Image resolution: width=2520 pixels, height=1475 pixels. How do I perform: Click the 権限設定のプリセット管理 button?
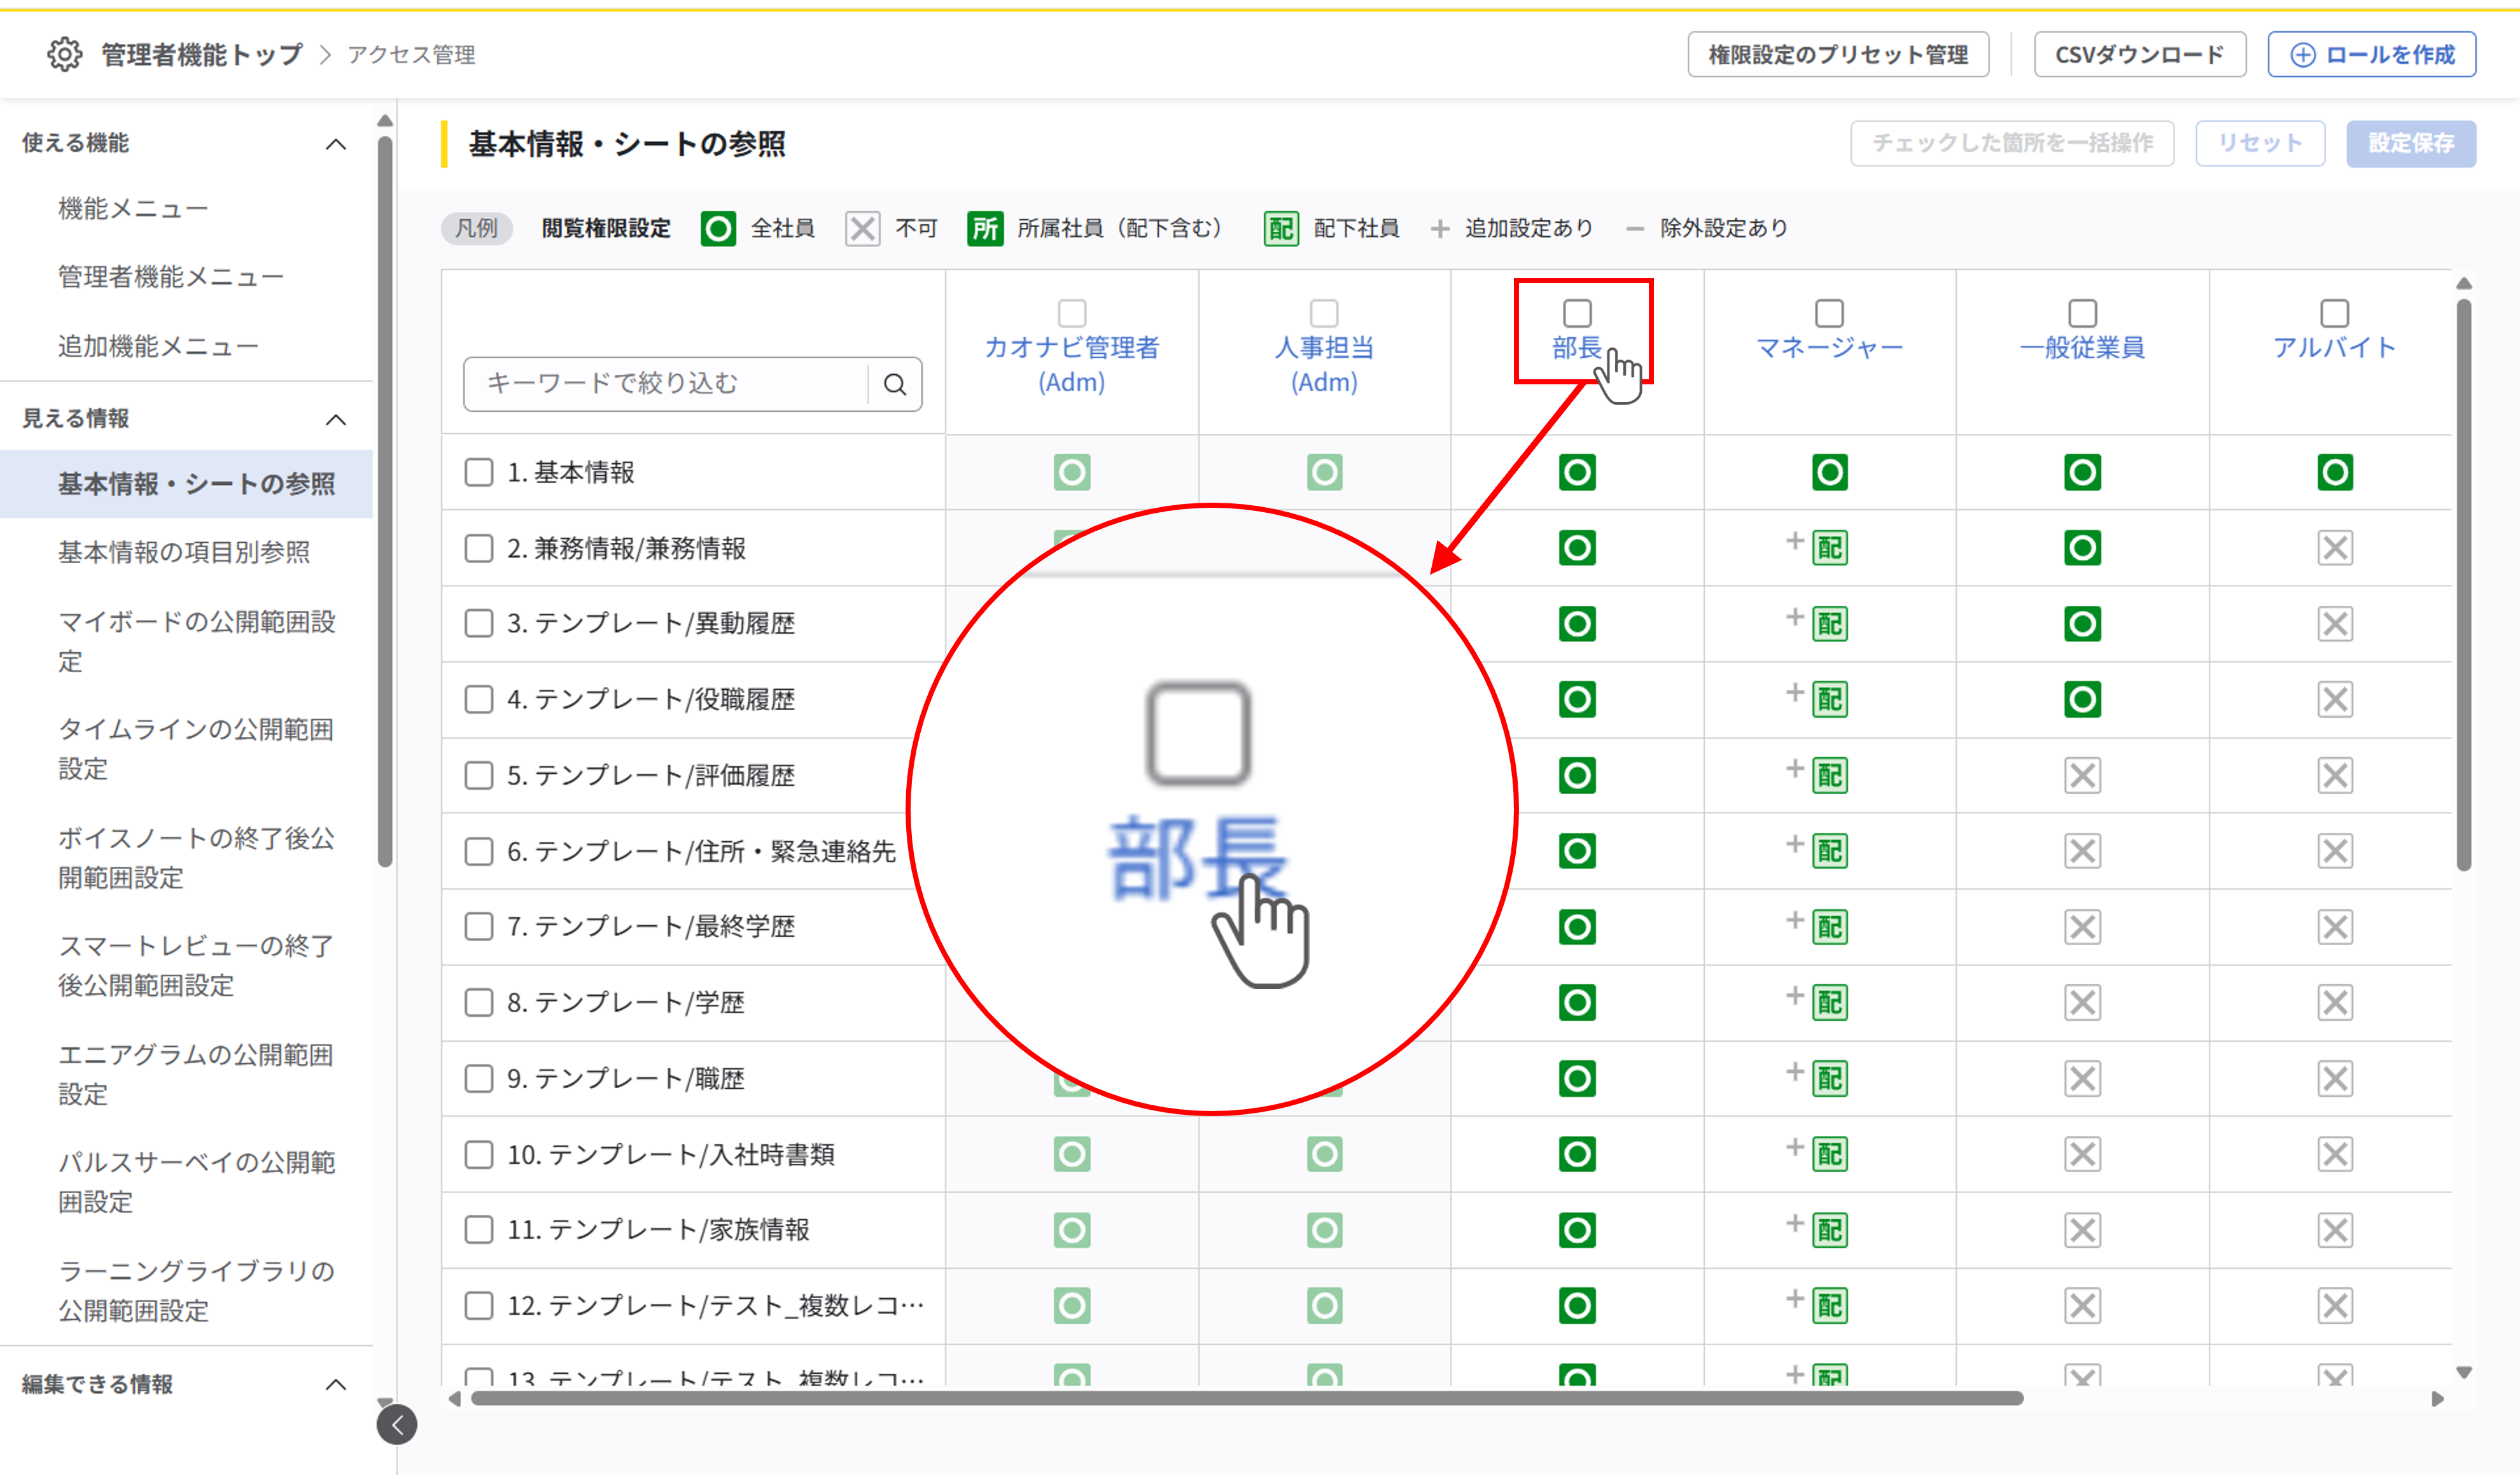point(1838,54)
